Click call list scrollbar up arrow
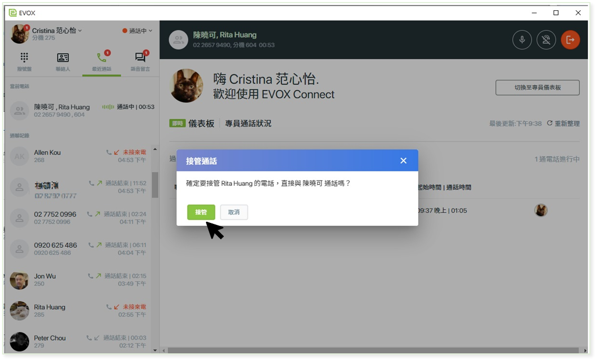The image size is (597, 361). click(155, 149)
